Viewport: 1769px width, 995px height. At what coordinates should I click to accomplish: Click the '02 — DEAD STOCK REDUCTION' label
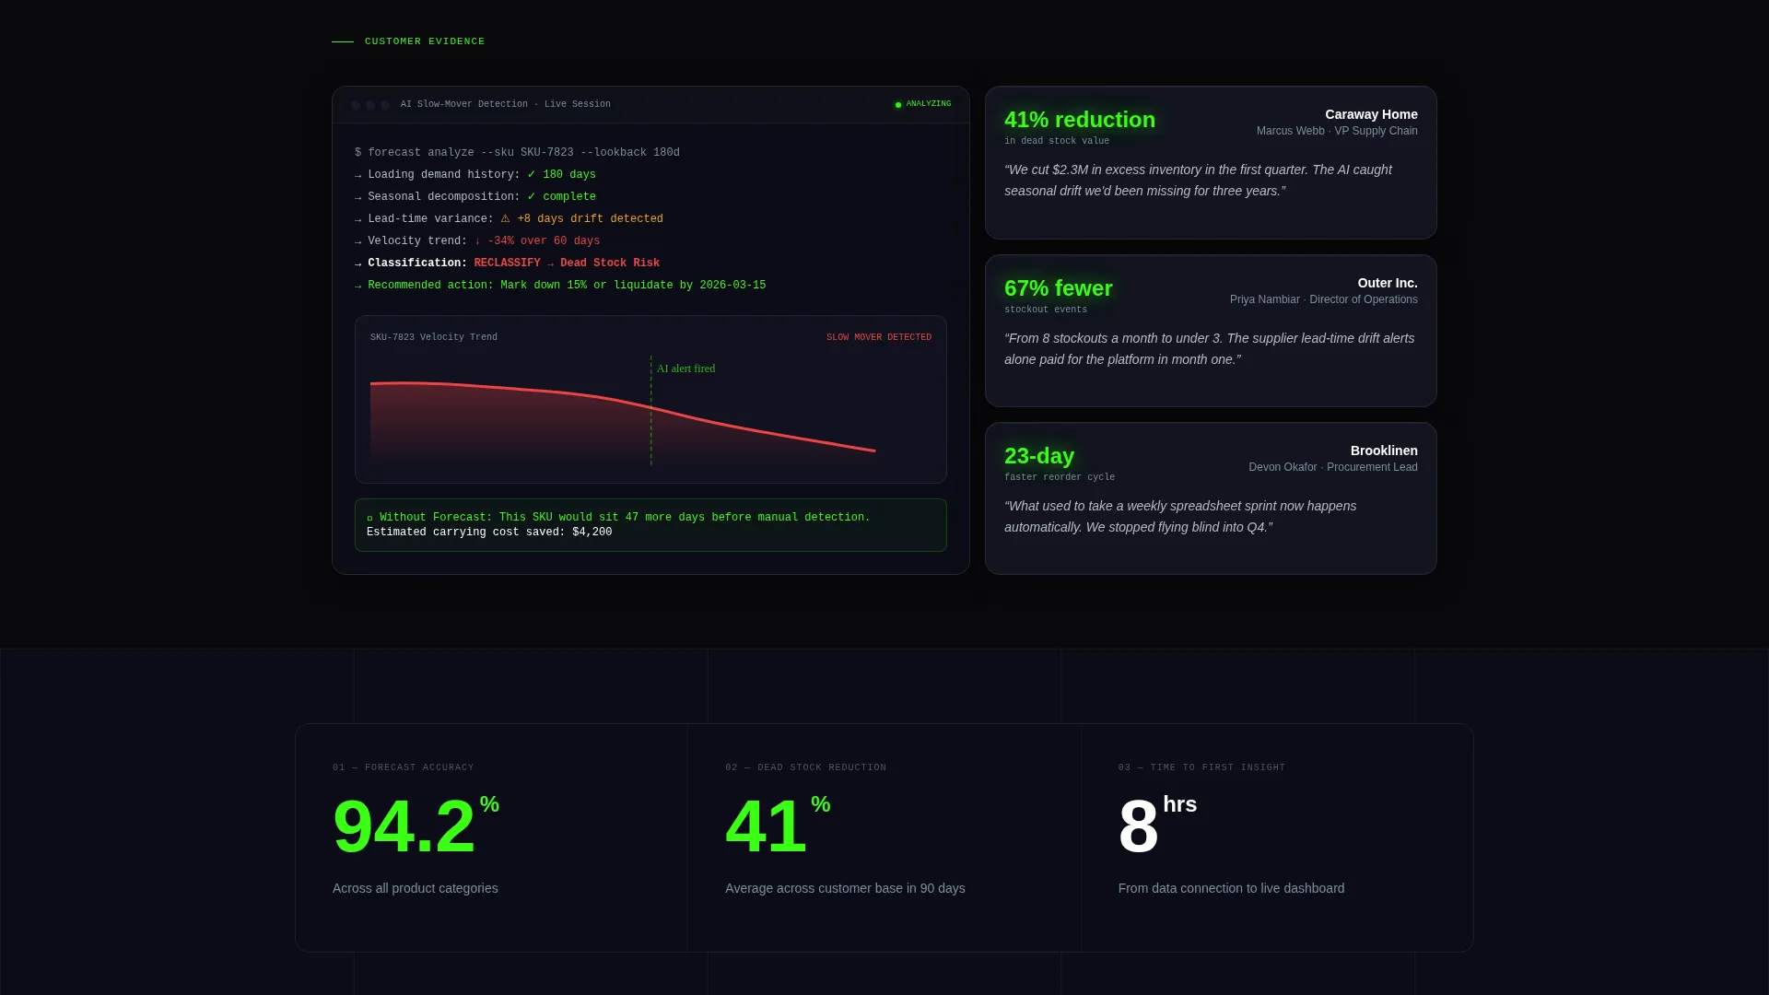coord(806,767)
